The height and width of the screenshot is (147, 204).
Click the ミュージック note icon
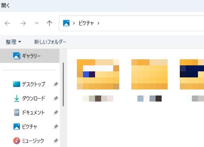(17, 141)
